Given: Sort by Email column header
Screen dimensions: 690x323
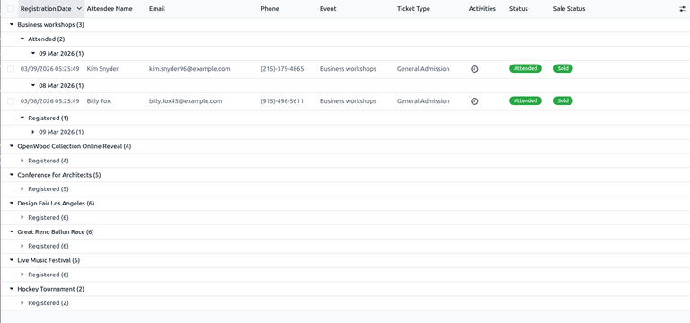Looking at the screenshot, I should [157, 9].
